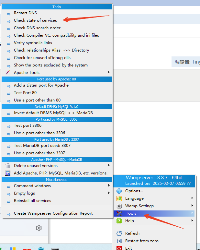Click the Restart DNS menu entry
Image resolution: width=200 pixels, height=250 pixels.
[57, 13]
